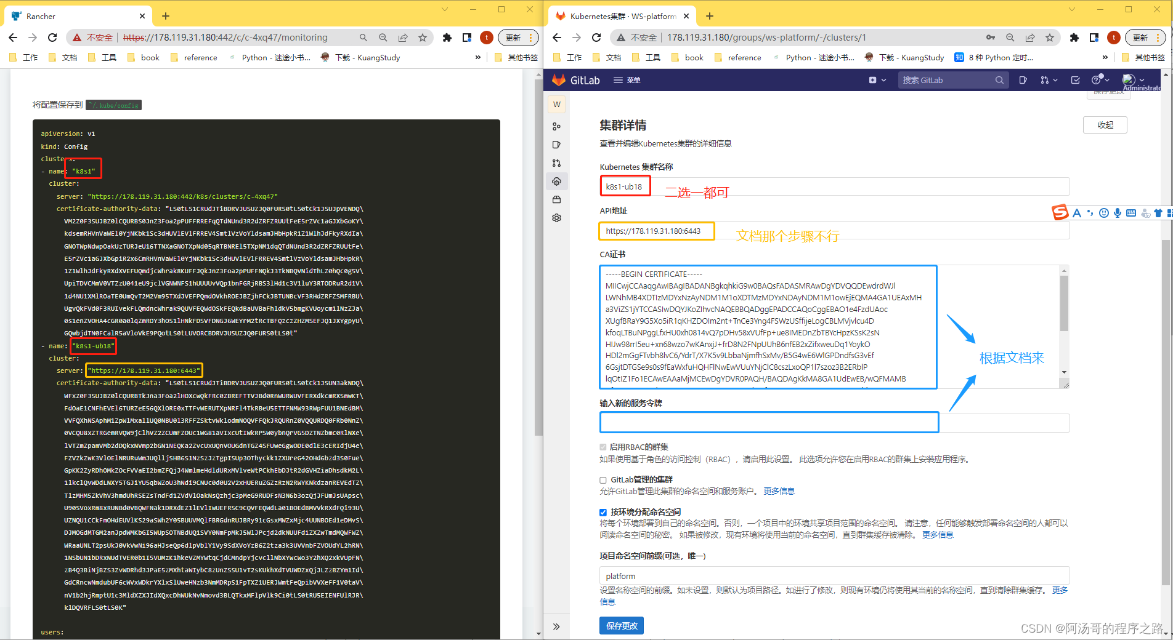Click API地址 input field

coord(835,231)
